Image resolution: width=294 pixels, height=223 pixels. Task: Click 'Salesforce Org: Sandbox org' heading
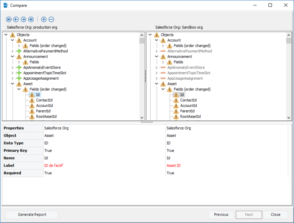(179, 27)
